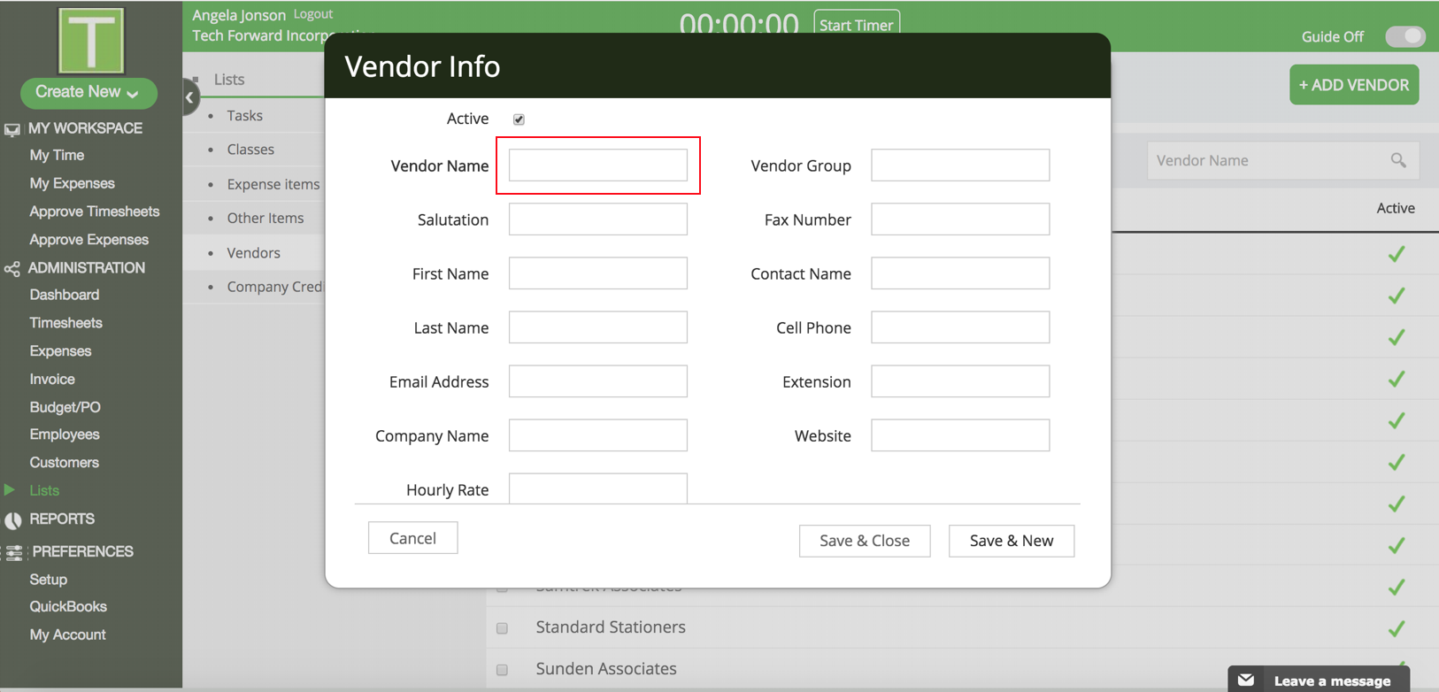The height and width of the screenshot is (692, 1439).
Task: Click the Reports pie chart icon
Action: (x=12, y=519)
